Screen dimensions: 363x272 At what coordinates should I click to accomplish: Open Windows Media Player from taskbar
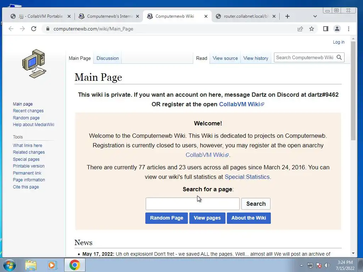coord(52,265)
